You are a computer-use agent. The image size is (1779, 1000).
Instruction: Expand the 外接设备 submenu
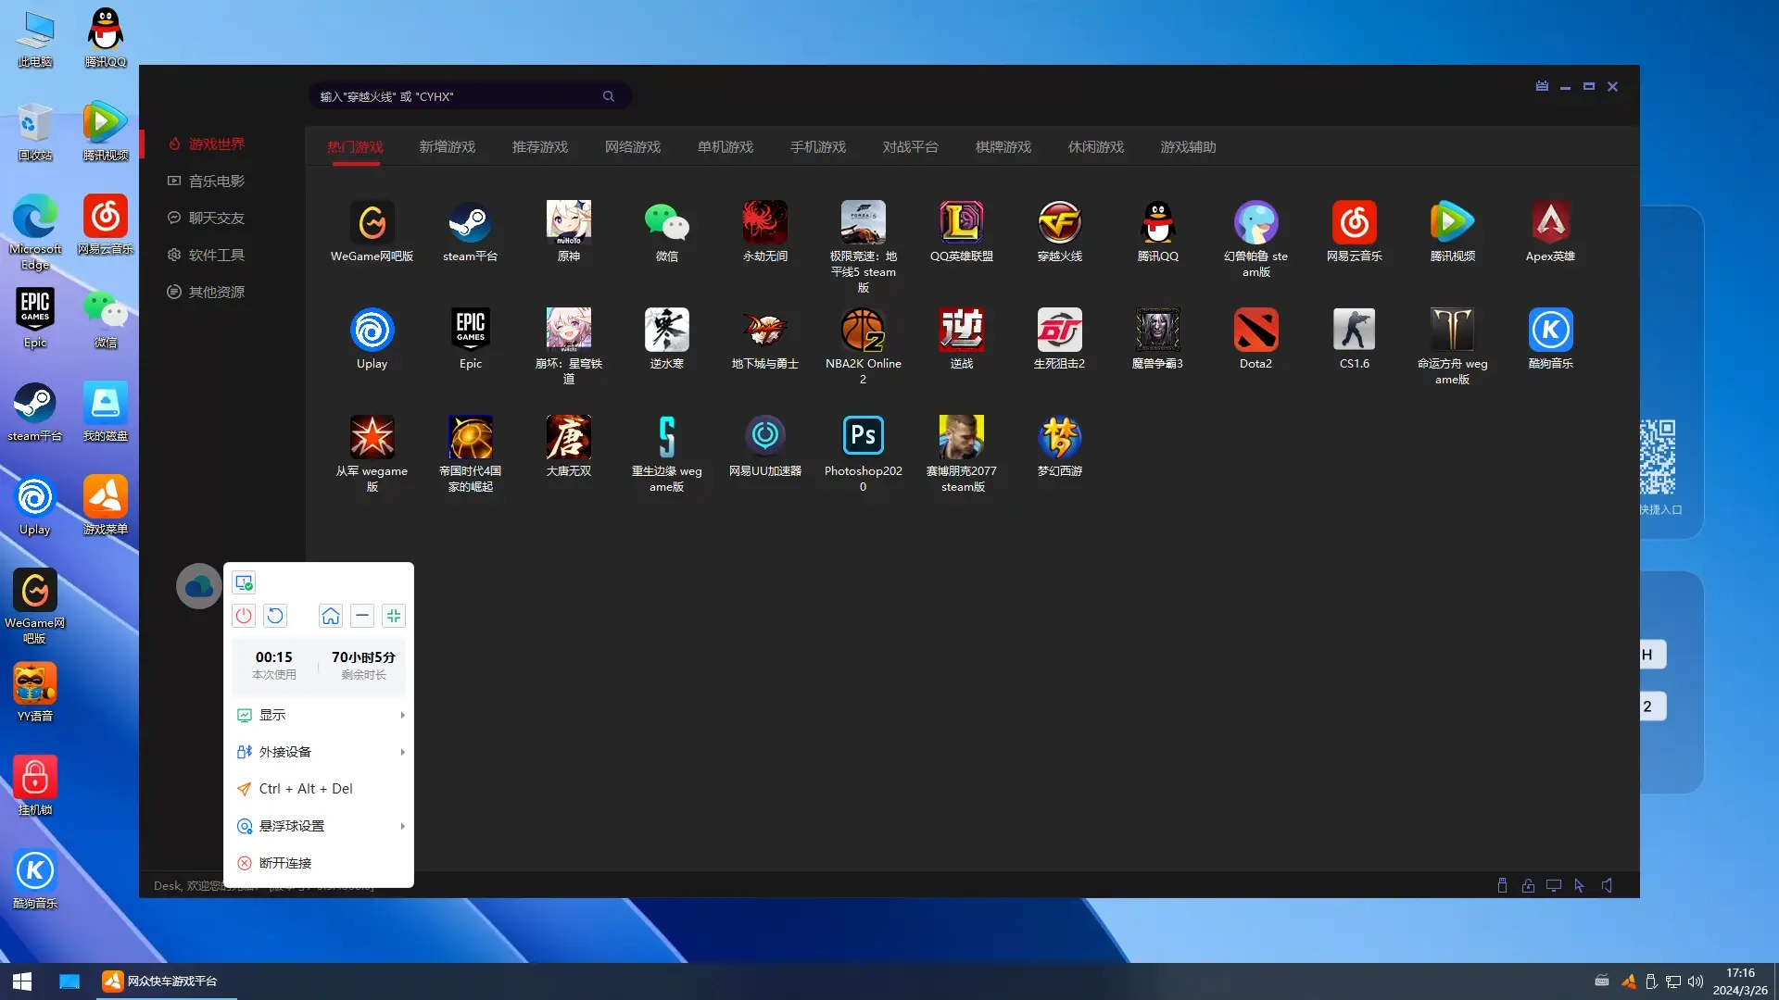tap(319, 752)
